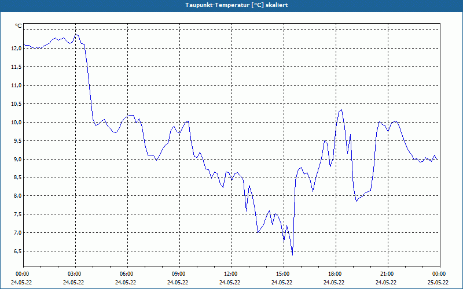This screenshot has width=463, height=289.
Task: Click the °C unit label on the y-axis
Action: tap(18, 26)
